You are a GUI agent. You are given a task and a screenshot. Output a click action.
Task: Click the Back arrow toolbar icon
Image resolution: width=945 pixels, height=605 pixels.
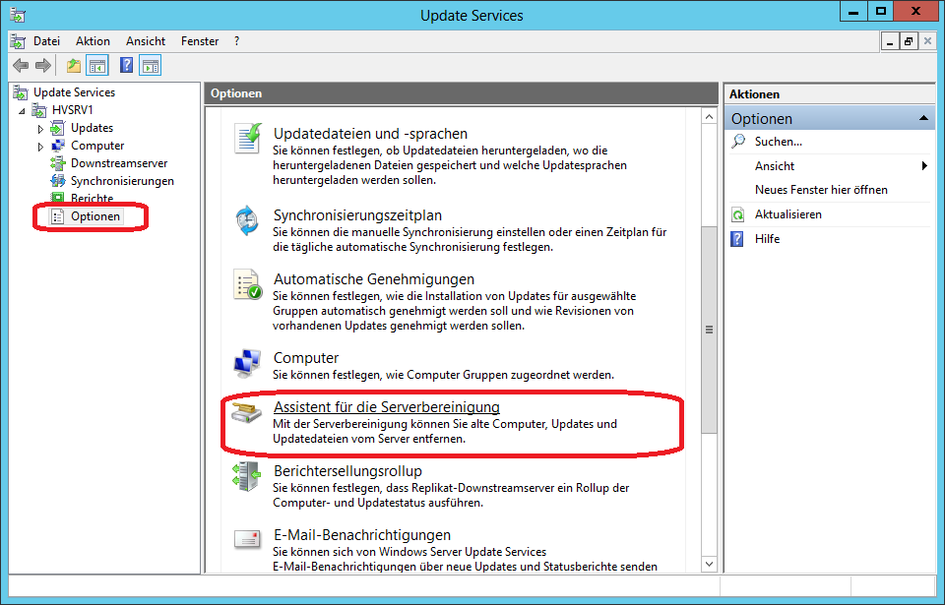(x=21, y=65)
